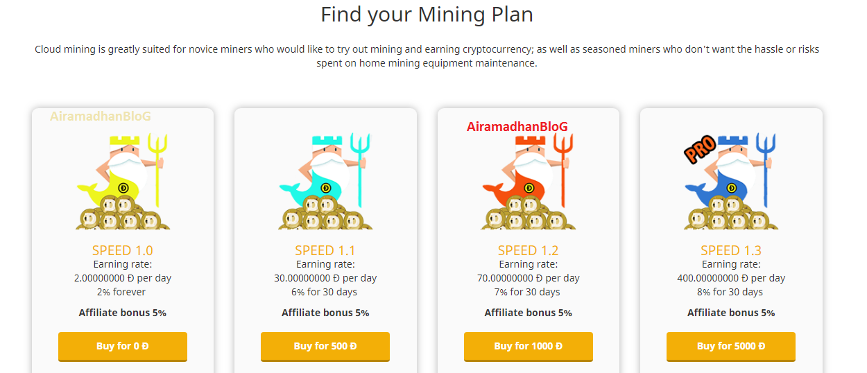
Task: Click the faded yellow AiramadhanBloG watermark
Action: tap(100, 116)
